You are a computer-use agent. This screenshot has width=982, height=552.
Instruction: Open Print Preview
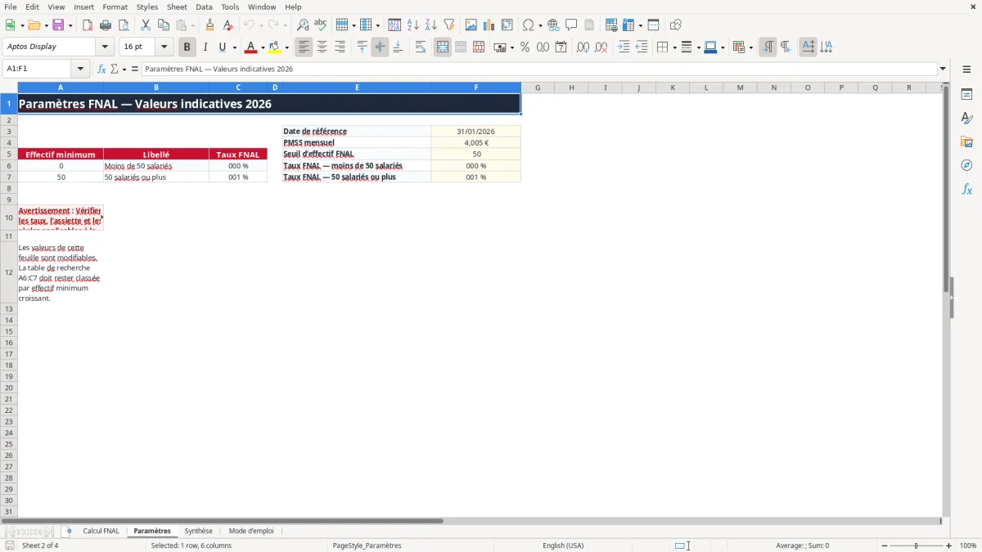pos(124,25)
